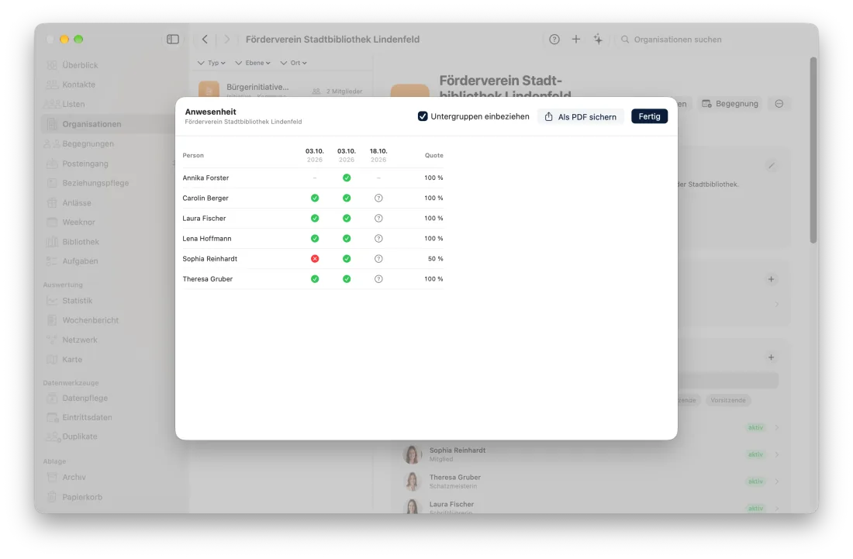Click Sophia Reinhardt's 50 % quote value

[x=435, y=259]
